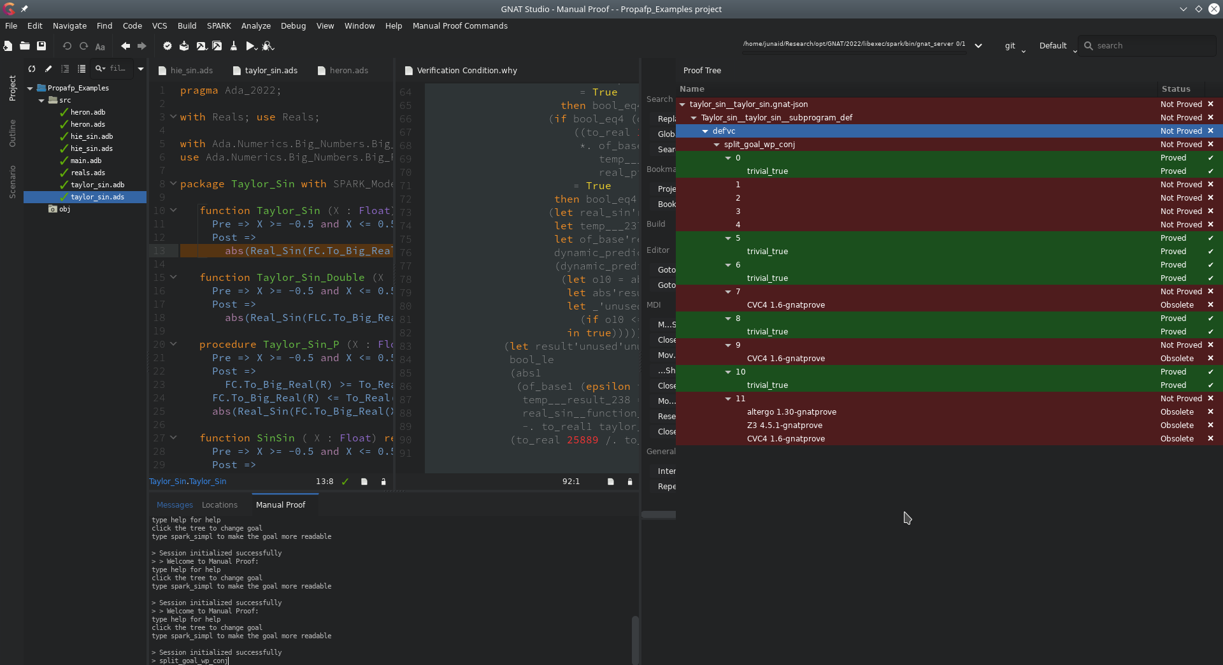Screen dimensions: 1223x665
Task: Open a file via the folder icon
Action: click(x=25, y=46)
